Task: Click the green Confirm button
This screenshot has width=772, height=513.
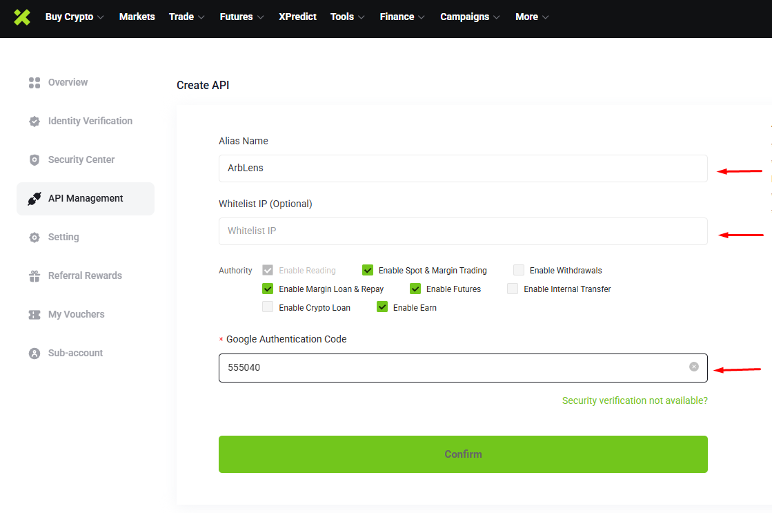Action: tap(463, 454)
